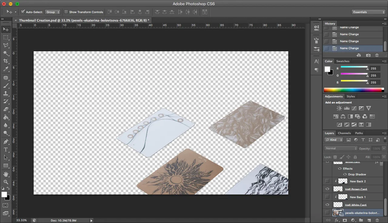Screen dimensions: 388x223
Task: Enable Show Transform Controls checkbox
Action: pos(66,12)
